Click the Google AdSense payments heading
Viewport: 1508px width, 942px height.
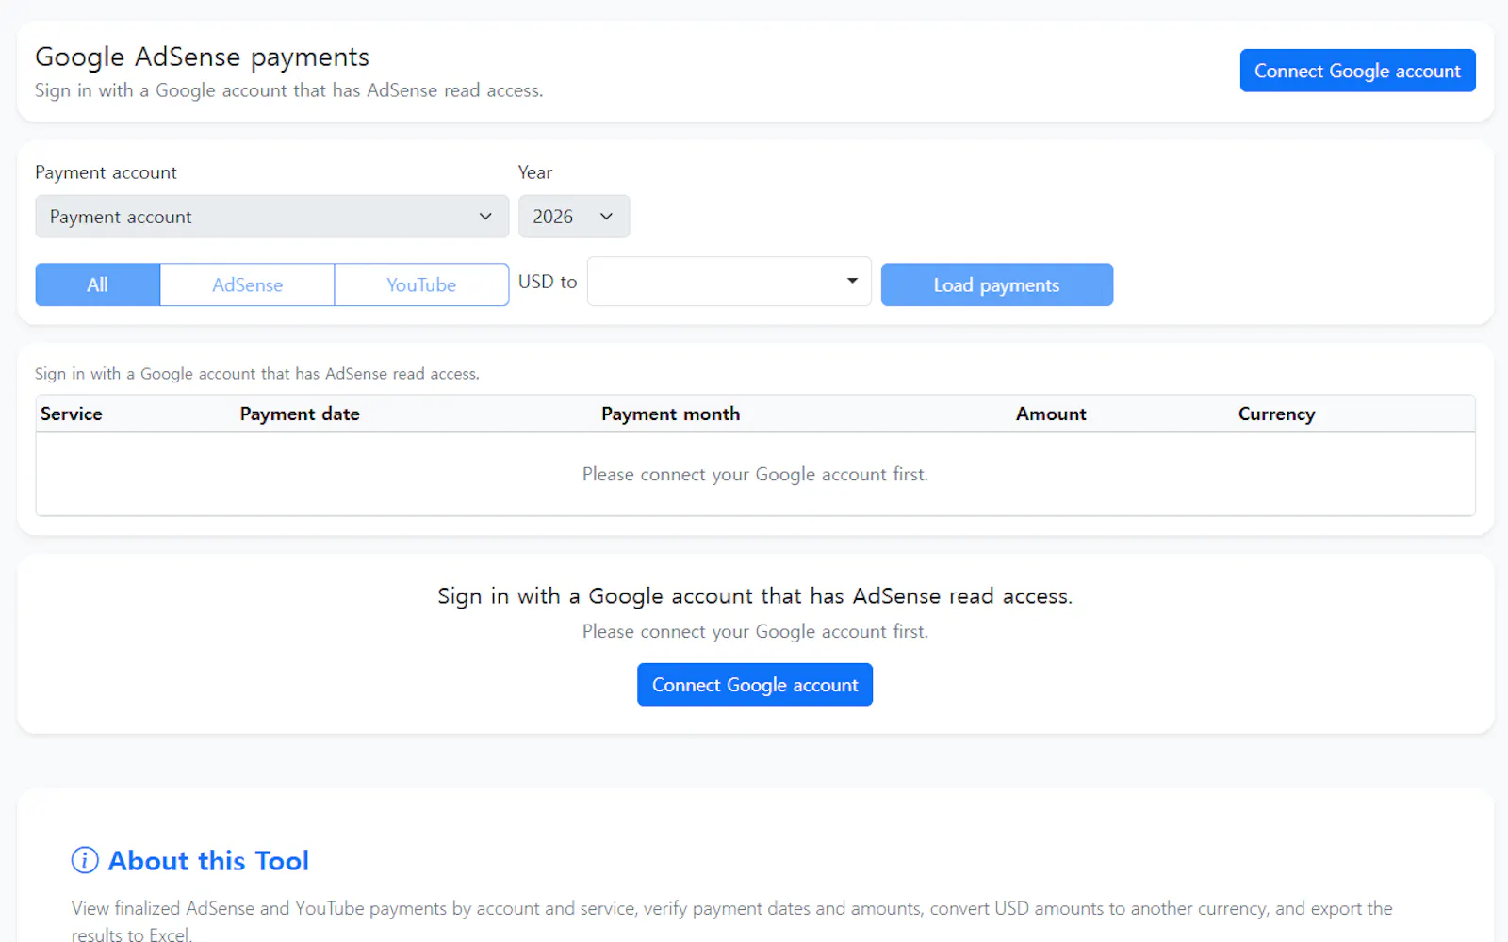[x=202, y=57]
